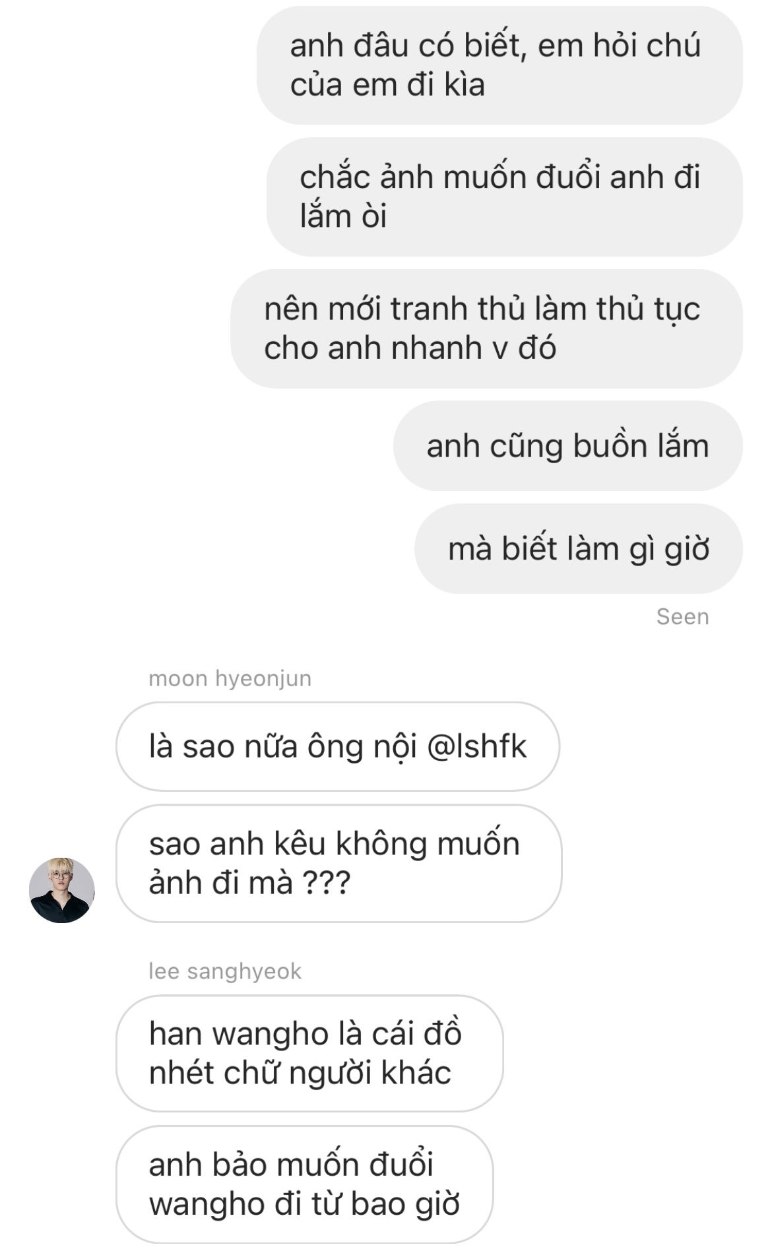Tap message 'anh đâu có biết, em hỏi chú'
Image resolution: width=772 pixels, height=1255 pixels.
tap(499, 65)
